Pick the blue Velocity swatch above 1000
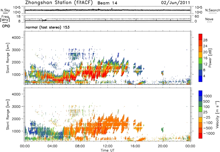The width and height of the screenshot is (220, 152). (200, 93)
